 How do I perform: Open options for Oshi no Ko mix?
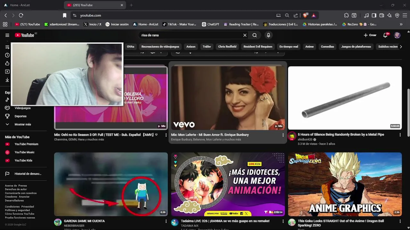coord(166,135)
